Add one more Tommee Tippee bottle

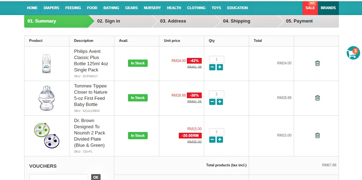220,102
